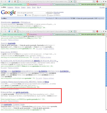The image size is (107, 113).
Task: Click the Reload icon in lower browser toolbar
Action: (9, 31)
